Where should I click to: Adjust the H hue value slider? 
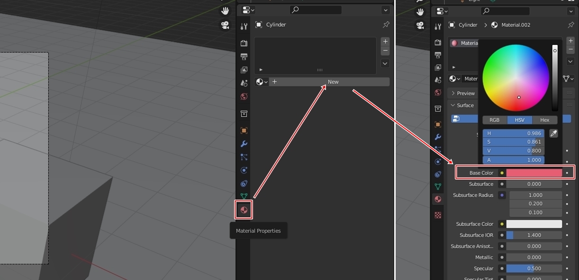coord(514,133)
